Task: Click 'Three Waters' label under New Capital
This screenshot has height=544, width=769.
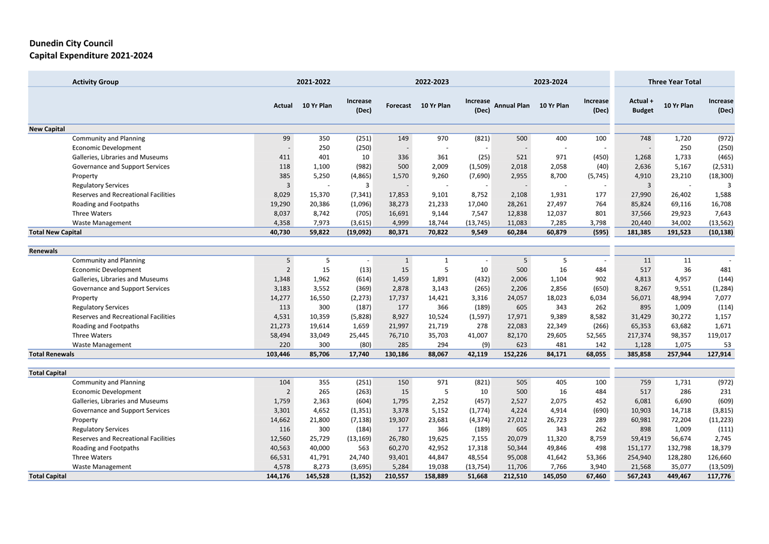Action: [x=92, y=214]
